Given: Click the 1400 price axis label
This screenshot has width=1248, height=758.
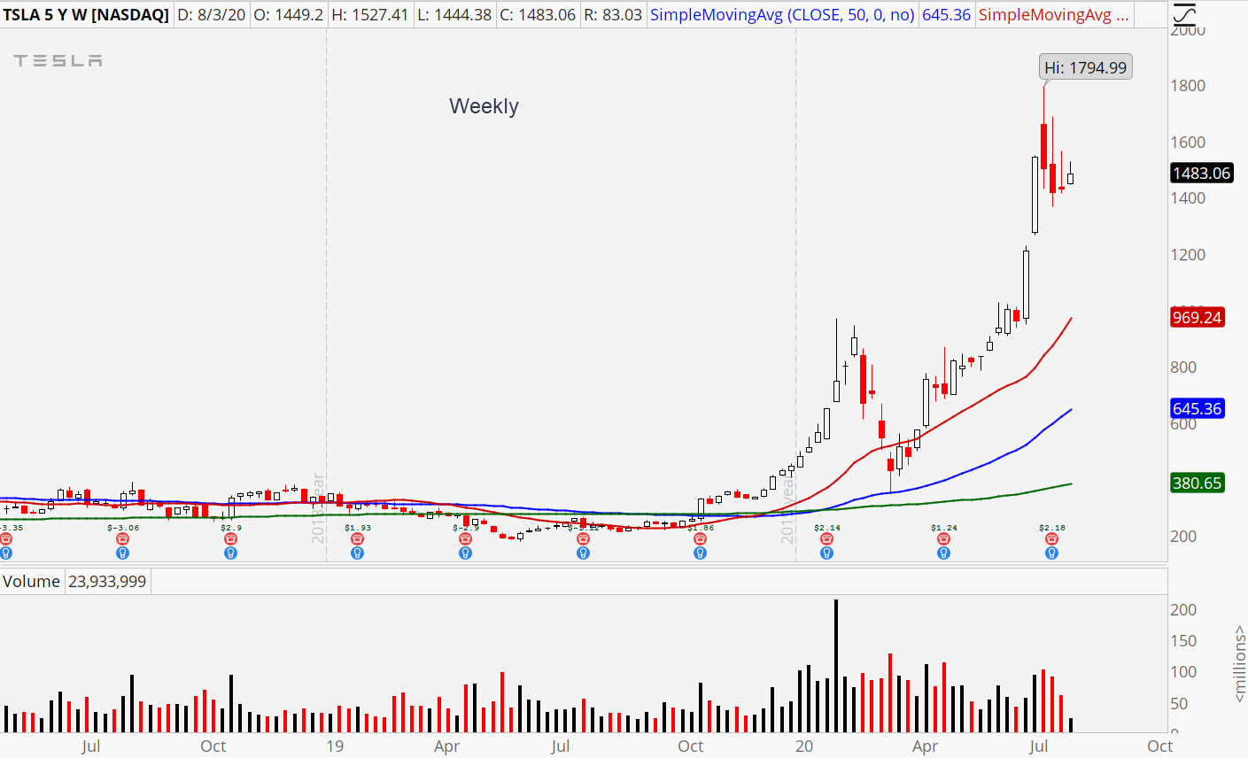Looking at the screenshot, I should pos(1188,198).
